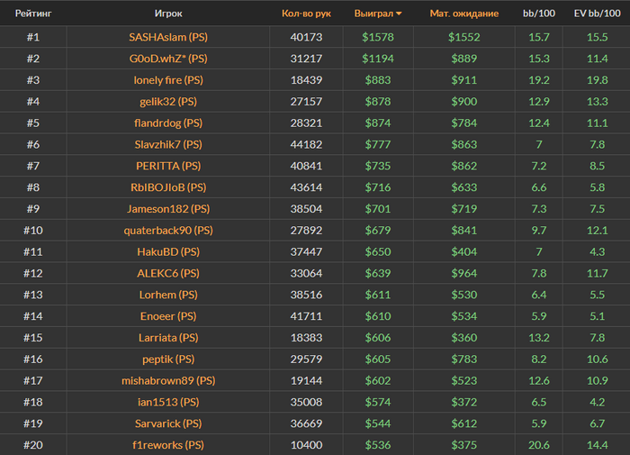
Task: Select player lonely fire (PS)
Action: point(168,80)
